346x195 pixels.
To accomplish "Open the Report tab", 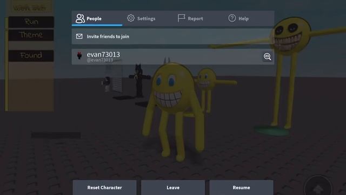I will [x=190, y=18].
